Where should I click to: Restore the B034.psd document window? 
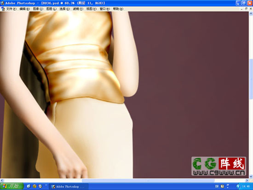point(246,9)
